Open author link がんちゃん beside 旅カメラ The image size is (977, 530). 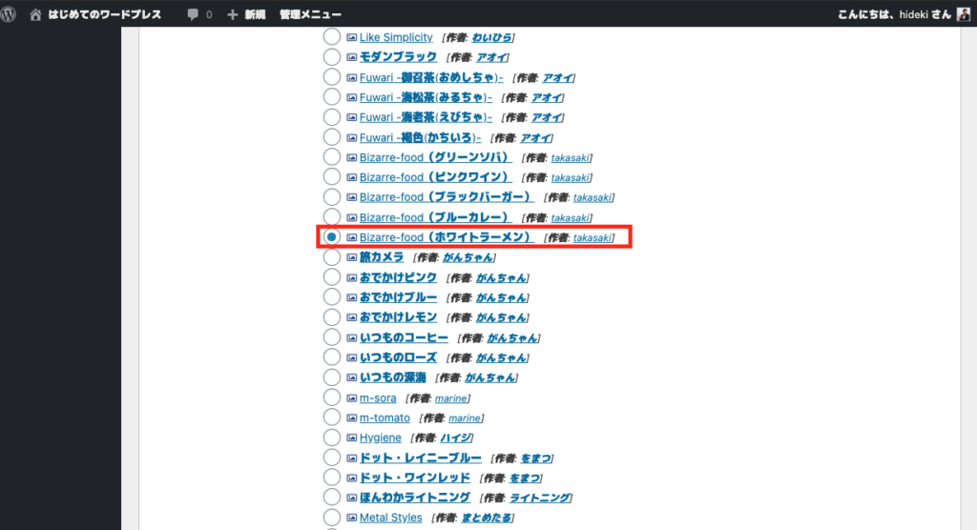[468, 257]
